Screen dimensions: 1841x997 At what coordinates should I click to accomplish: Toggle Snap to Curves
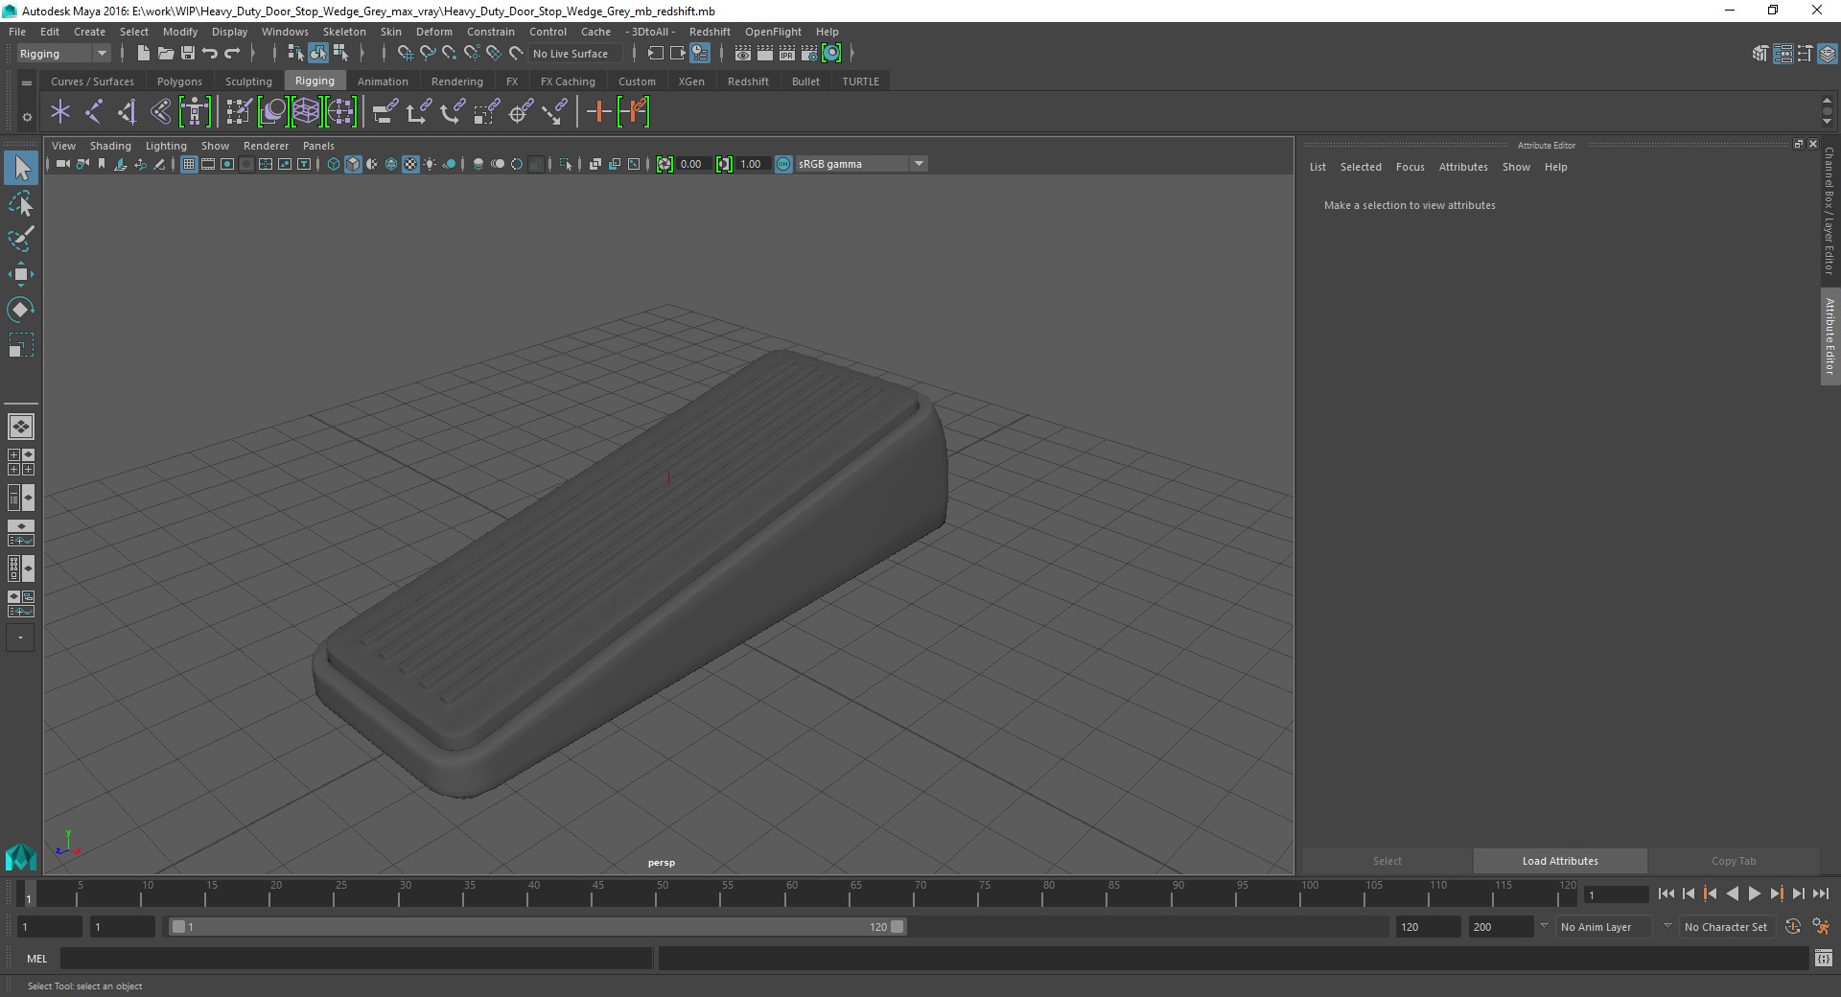click(x=428, y=54)
